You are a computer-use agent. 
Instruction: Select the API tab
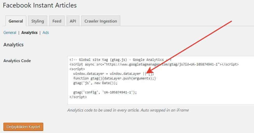pyautogui.click(x=73, y=21)
